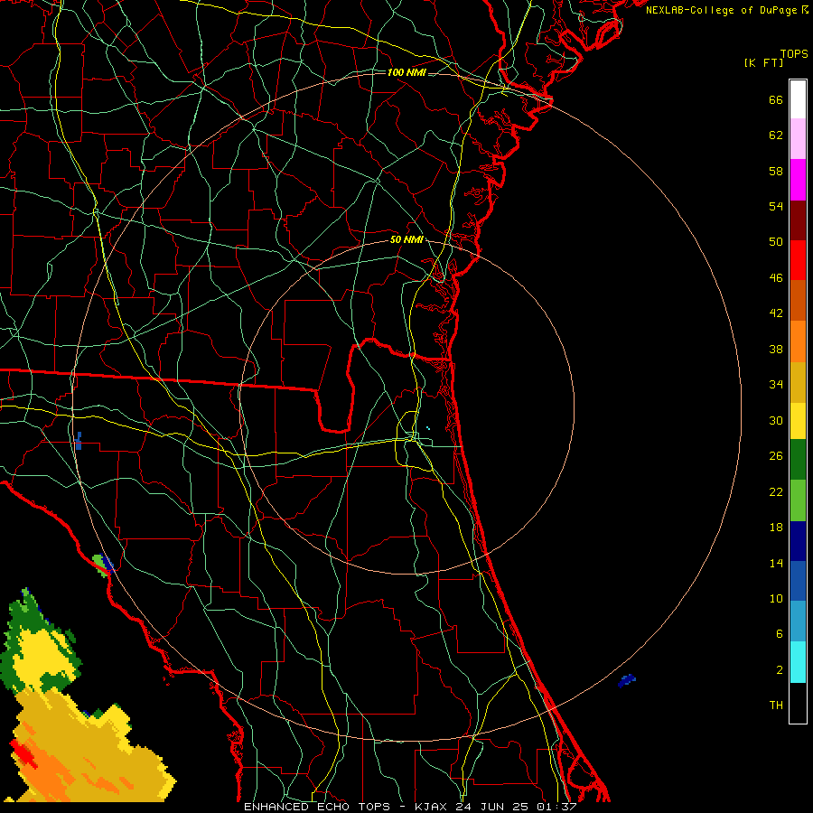The width and height of the screenshot is (813, 813).
Task: Click the small blue echo on west range ring
Action: pyautogui.click(x=79, y=441)
